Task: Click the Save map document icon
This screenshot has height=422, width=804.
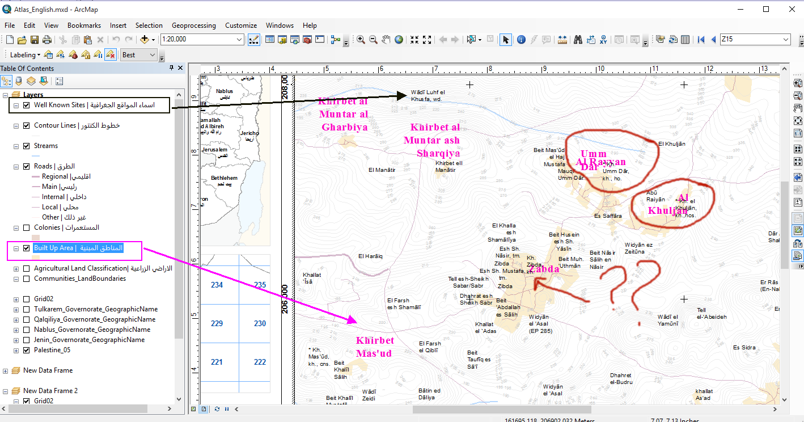Action: pyautogui.click(x=35, y=40)
